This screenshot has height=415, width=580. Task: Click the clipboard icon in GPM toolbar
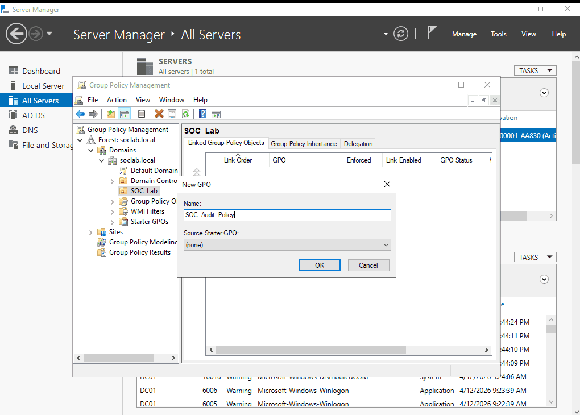click(x=141, y=114)
